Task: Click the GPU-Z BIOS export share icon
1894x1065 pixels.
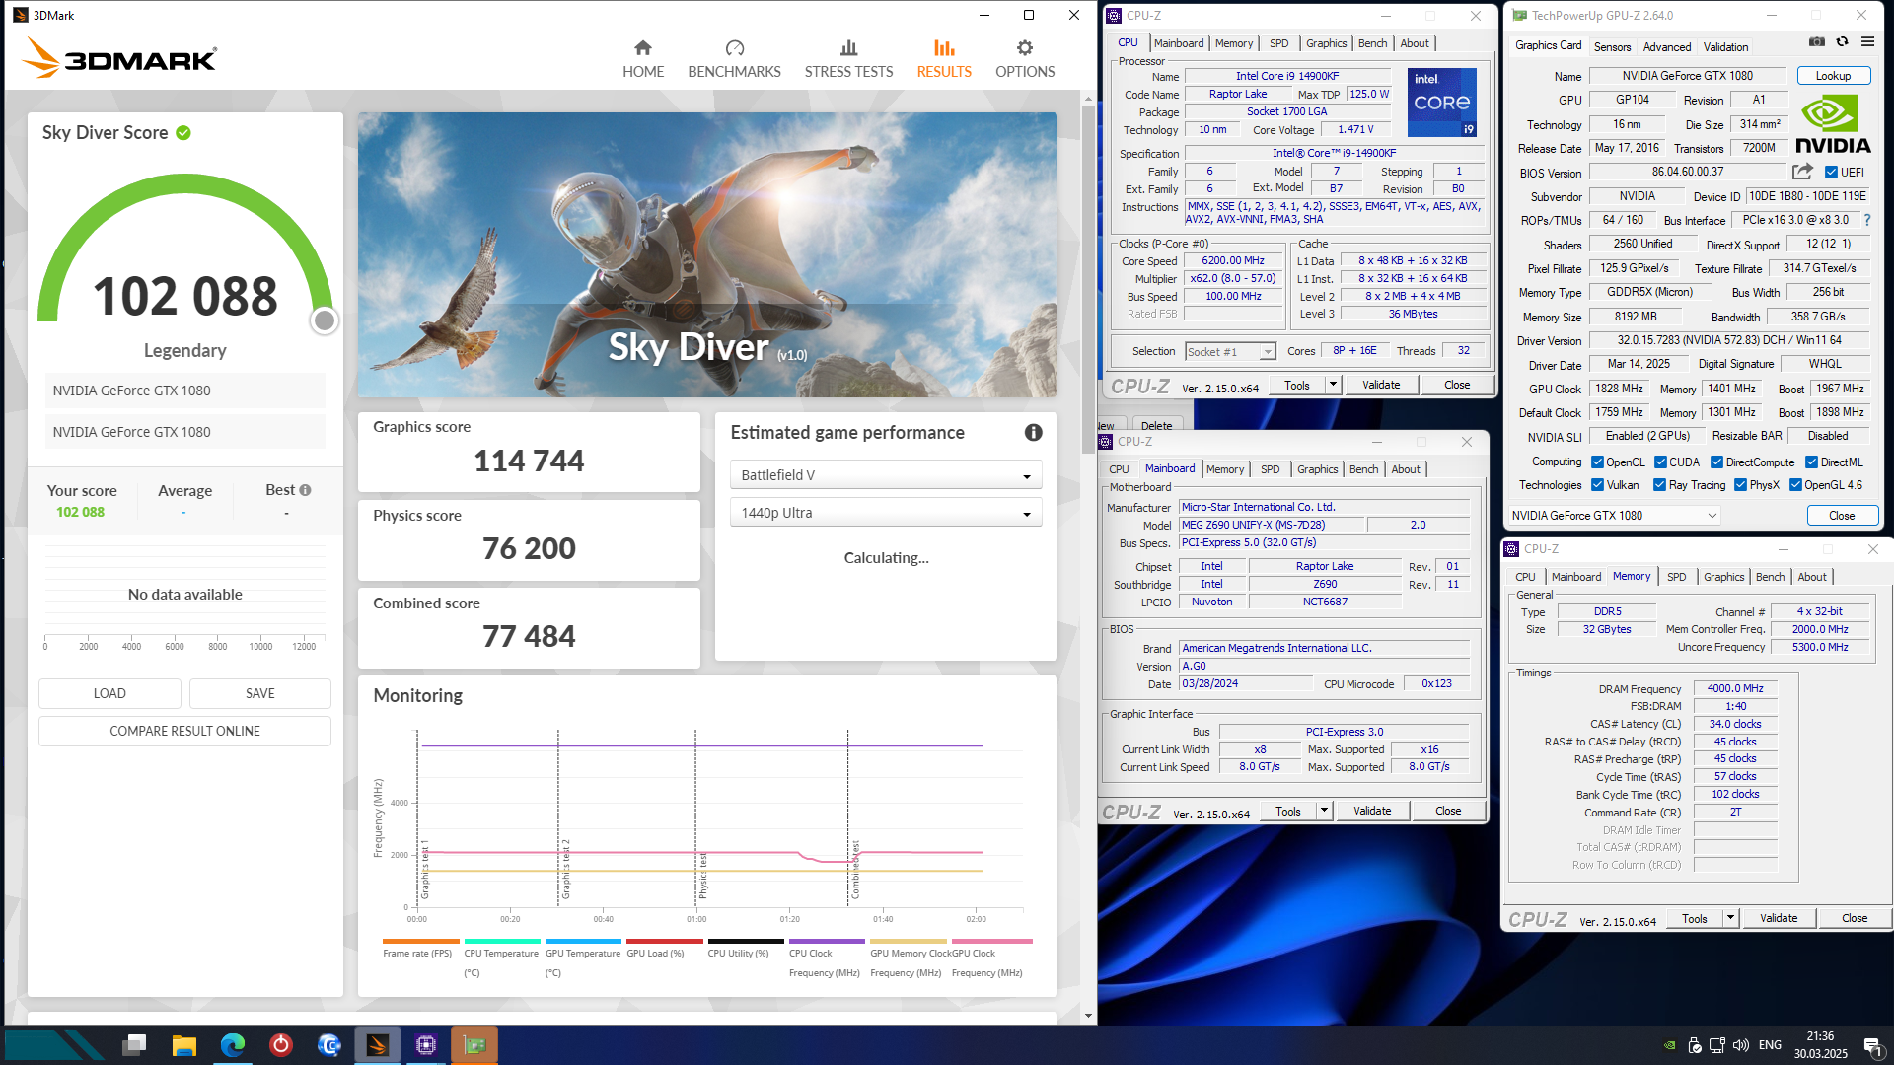Action: (1802, 172)
